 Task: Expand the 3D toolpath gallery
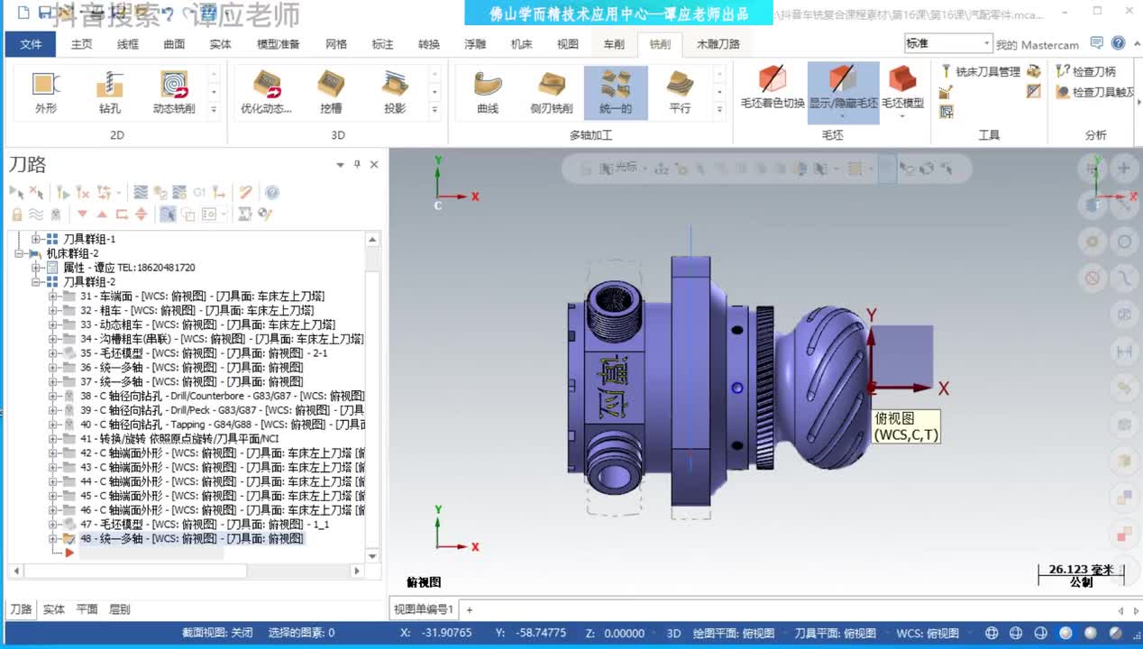pyautogui.click(x=434, y=110)
